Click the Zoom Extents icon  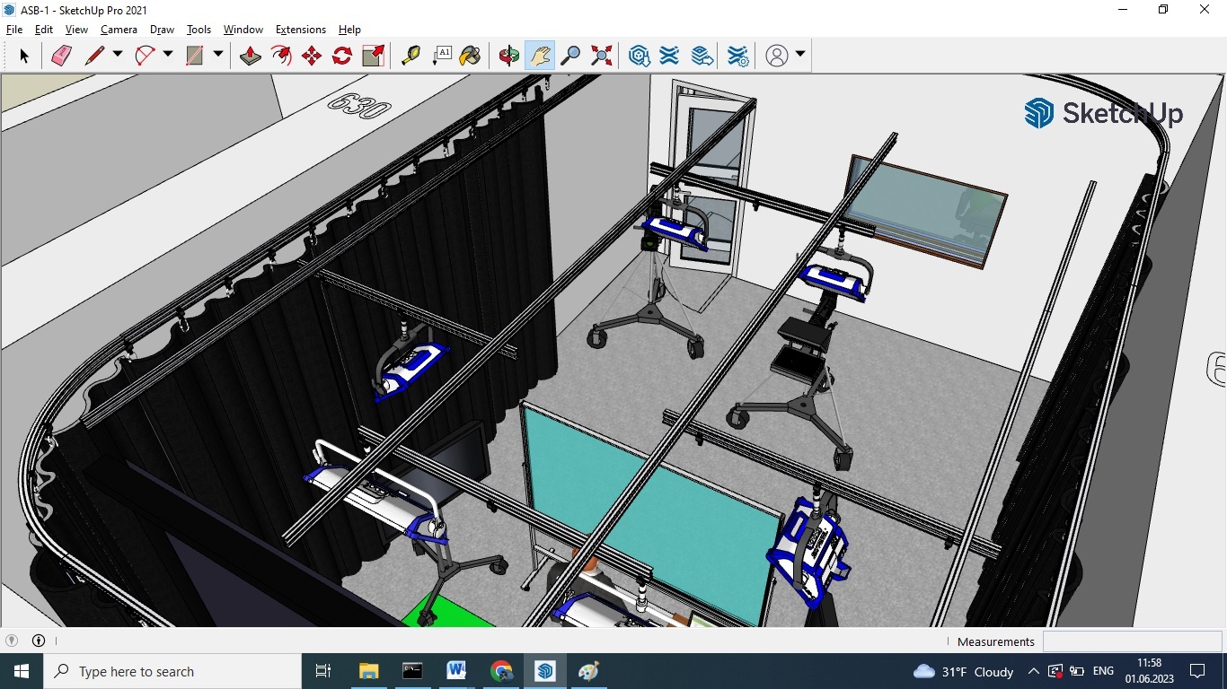602,56
